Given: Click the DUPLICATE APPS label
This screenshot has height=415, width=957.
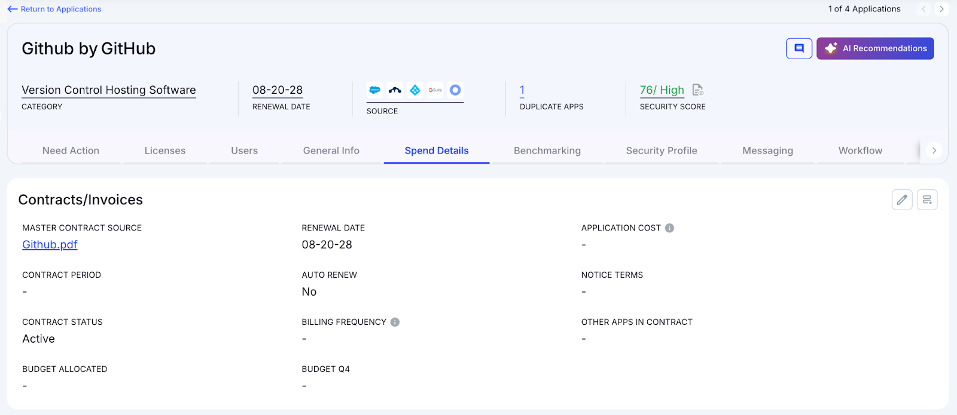Looking at the screenshot, I should 551,107.
